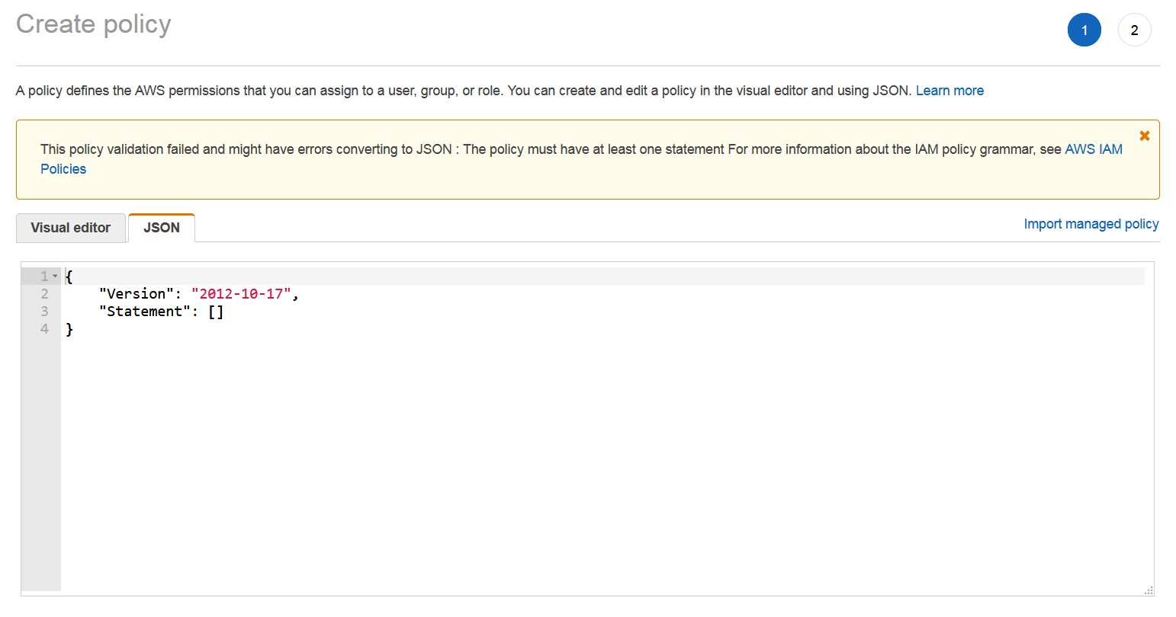1176x617 pixels.
Task: Click the opening brace on line 1
Action: (69, 276)
